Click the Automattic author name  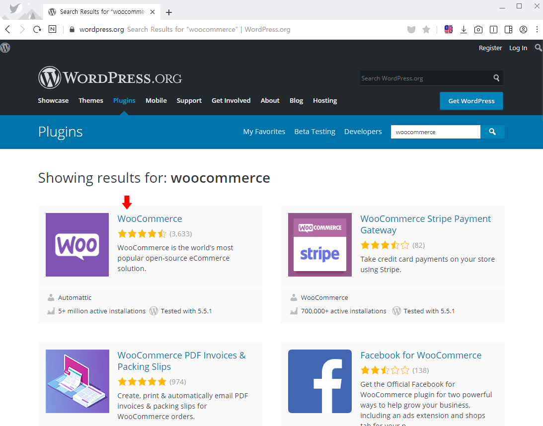(75, 297)
